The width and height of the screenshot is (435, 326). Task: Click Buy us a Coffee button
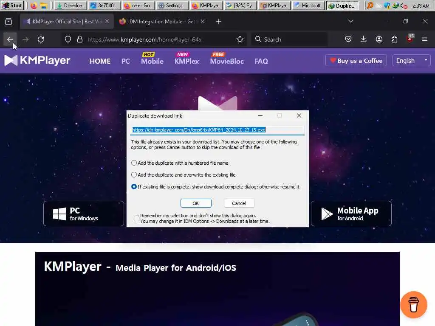tap(356, 60)
